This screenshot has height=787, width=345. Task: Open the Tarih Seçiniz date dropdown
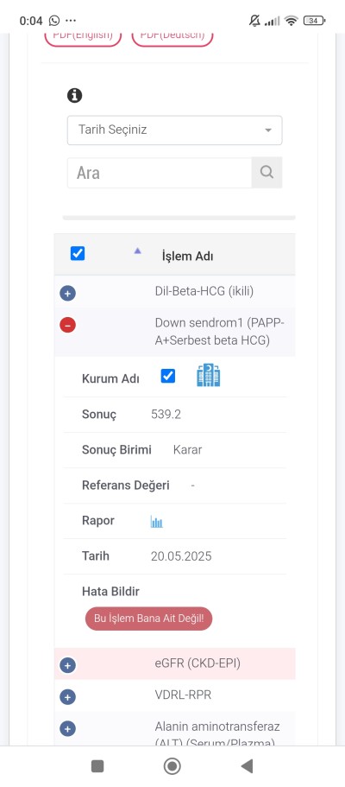coord(174,130)
